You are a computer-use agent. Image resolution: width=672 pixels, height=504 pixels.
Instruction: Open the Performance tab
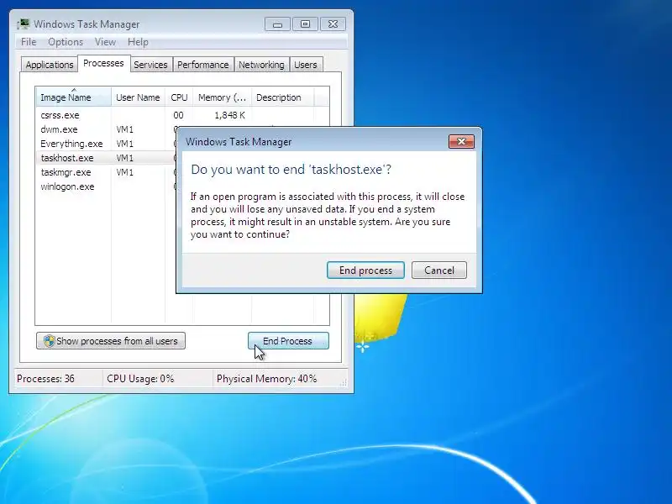[203, 65]
